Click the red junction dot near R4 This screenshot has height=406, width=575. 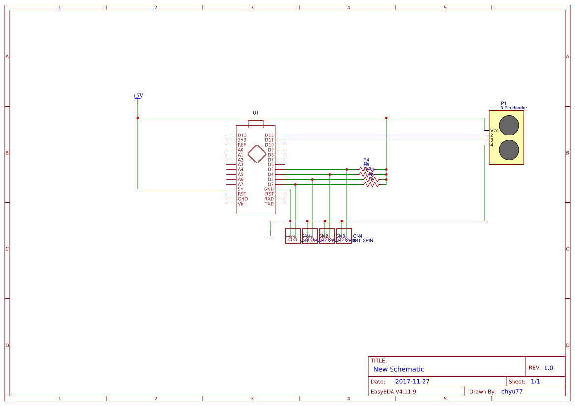[386, 169]
